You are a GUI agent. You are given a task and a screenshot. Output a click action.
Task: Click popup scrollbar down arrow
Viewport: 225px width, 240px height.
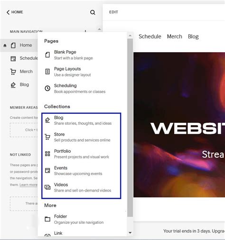130,232
